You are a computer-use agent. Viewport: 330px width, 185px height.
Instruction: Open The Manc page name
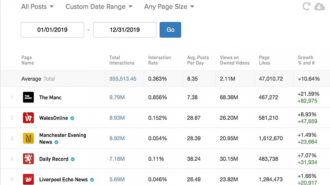(x=50, y=97)
